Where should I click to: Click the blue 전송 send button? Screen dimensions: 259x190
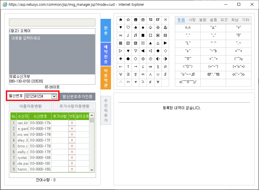[106, 31]
